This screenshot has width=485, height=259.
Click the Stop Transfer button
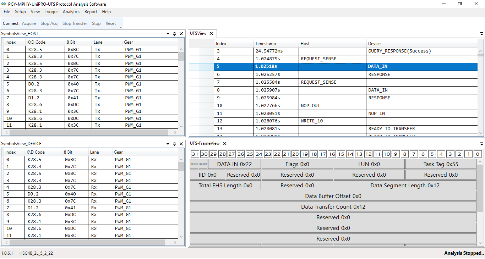75,23
